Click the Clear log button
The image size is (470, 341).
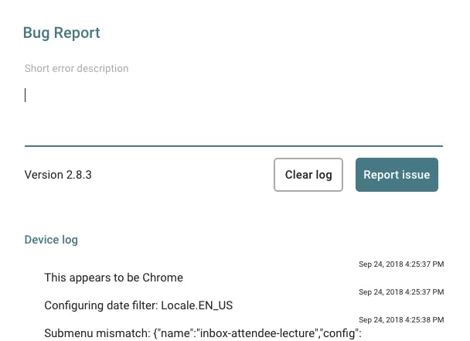308,175
